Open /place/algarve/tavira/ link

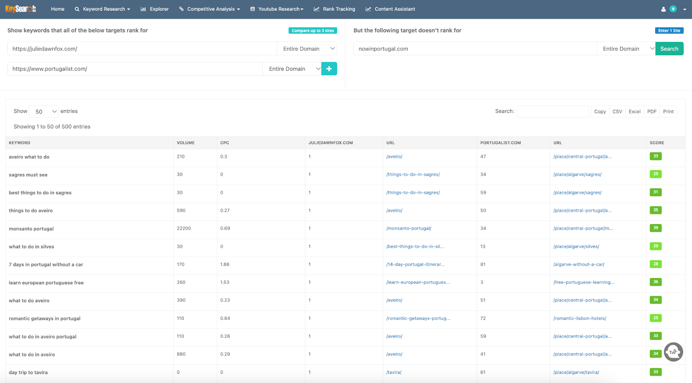pos(576,372)
